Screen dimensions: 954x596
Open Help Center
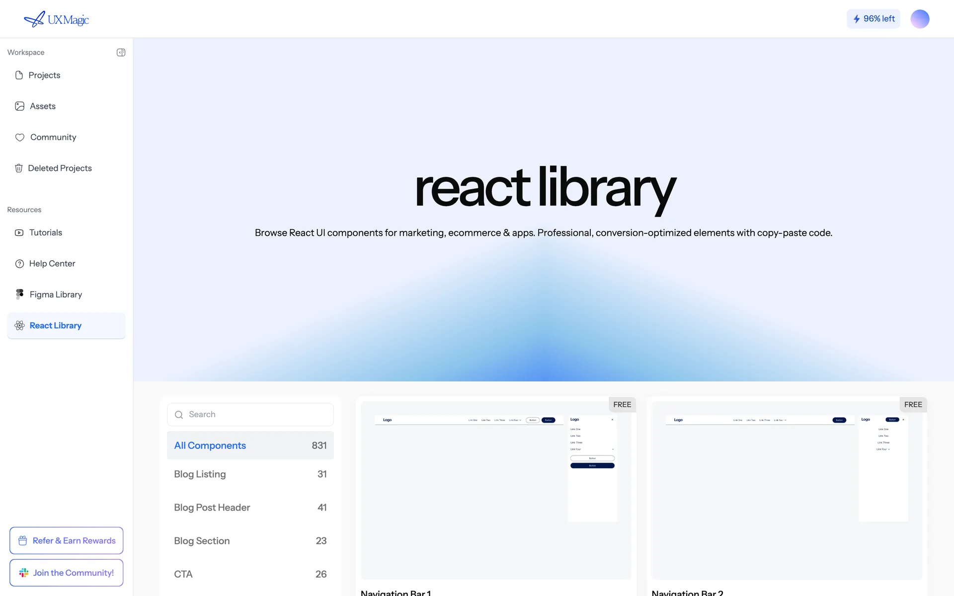click(67, 264)
